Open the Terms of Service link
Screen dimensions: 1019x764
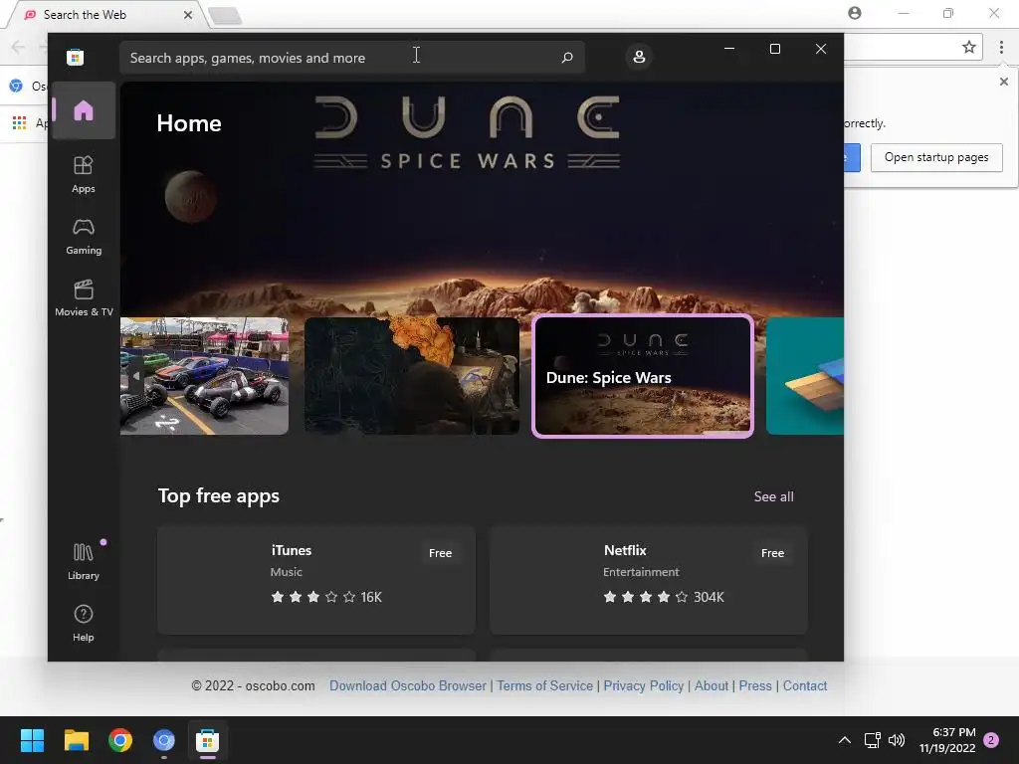[x=544, y=685]
